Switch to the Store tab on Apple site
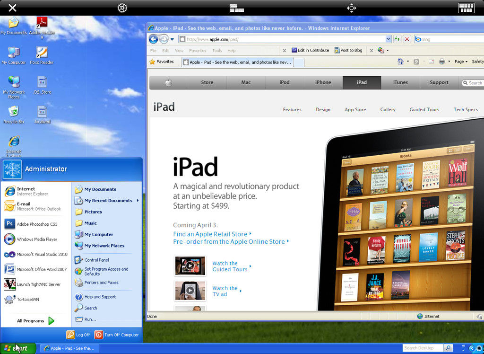 [207, 82]
